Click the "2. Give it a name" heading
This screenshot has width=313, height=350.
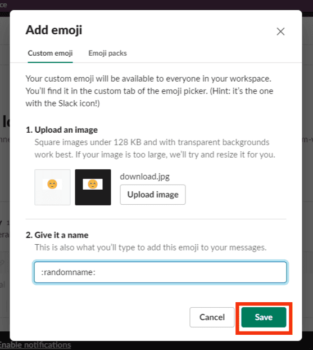tap(57, 235)
